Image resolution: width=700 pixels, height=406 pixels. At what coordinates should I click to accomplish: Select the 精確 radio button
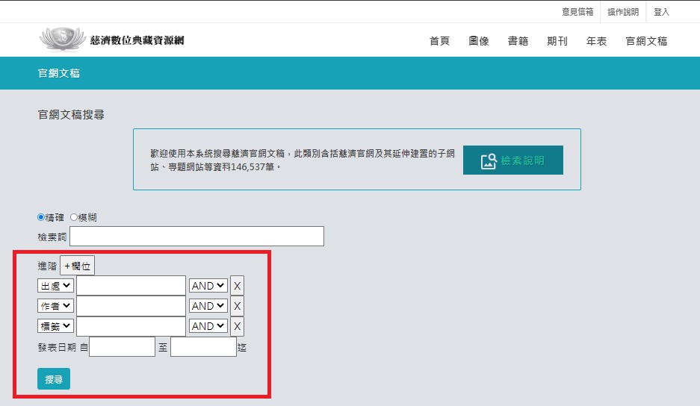click(41, 217)
